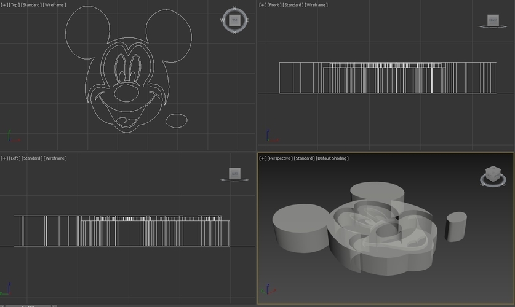This screenshot has height=307, width=515.
Task: Open the [Default Shading] menu in Perspective viewport
Action: click(332, 158)
